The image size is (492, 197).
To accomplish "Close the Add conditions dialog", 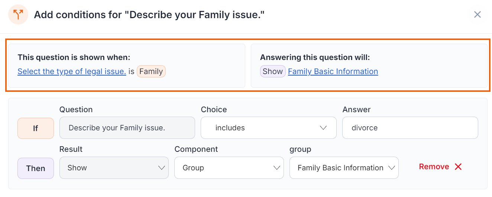I will click(x=478, y=14).
